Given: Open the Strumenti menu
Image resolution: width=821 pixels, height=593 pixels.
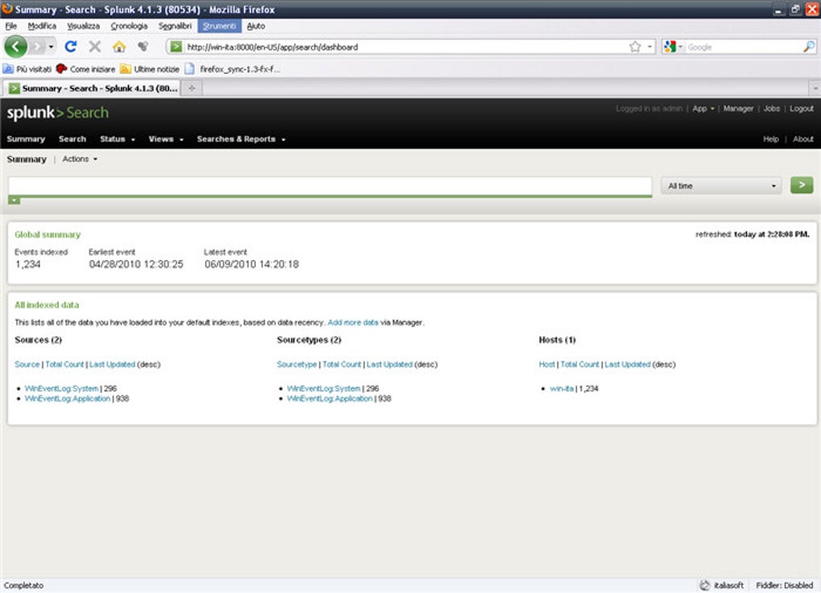Looking at the screenshot, I should pyautogui.click(x=219, y=26).
